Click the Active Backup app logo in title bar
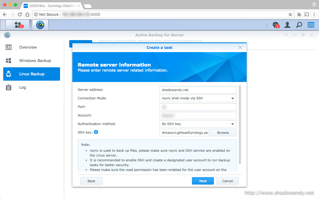 tap(7, 35)
